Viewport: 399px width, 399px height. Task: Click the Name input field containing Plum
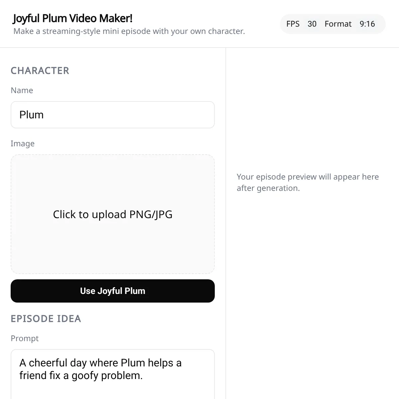112,115
